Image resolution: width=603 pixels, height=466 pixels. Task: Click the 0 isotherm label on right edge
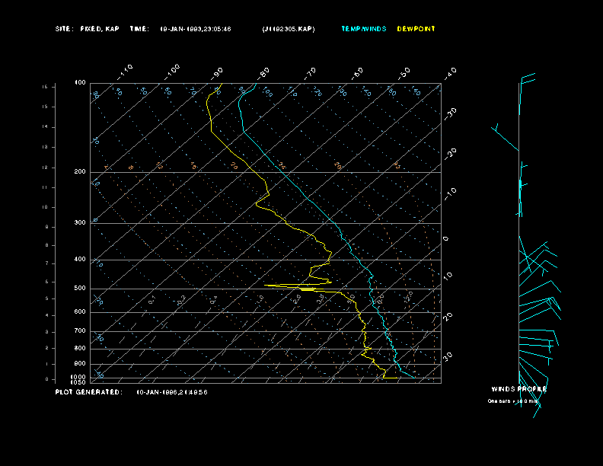(x=446, y=239)
